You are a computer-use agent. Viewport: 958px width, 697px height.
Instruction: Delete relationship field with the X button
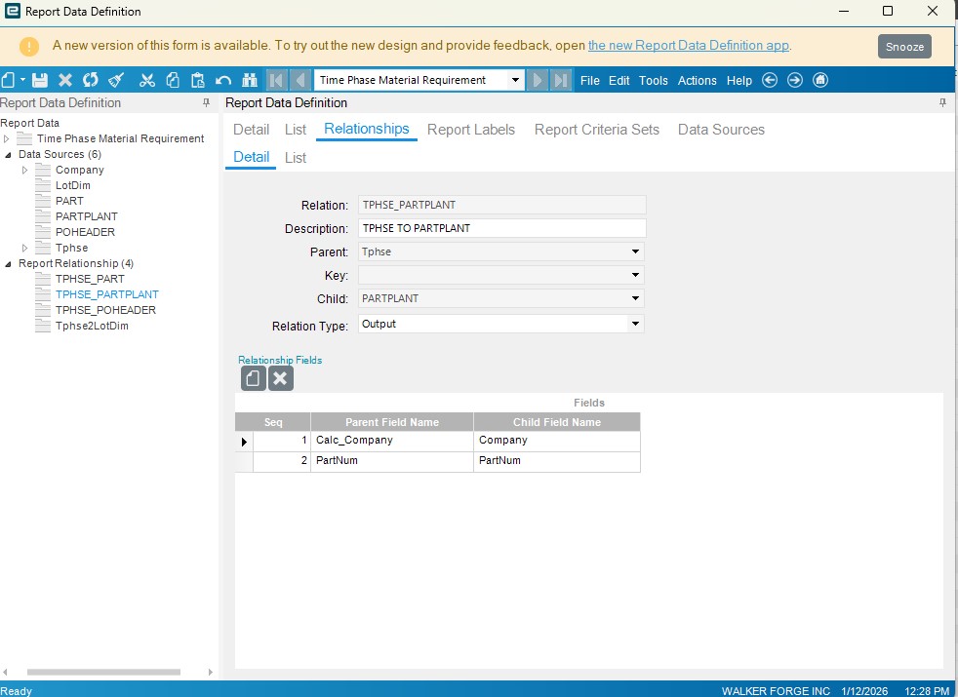[x=281, y=378]
